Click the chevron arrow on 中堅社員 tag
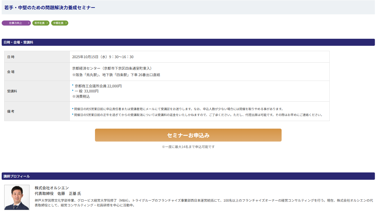 66,23
